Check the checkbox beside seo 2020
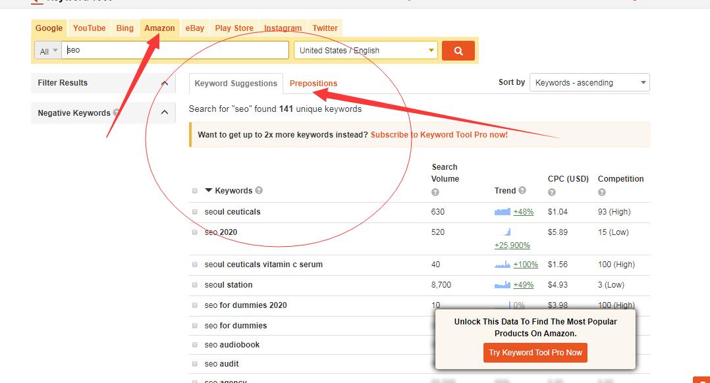710x383 pixels. tap(194, 232)
